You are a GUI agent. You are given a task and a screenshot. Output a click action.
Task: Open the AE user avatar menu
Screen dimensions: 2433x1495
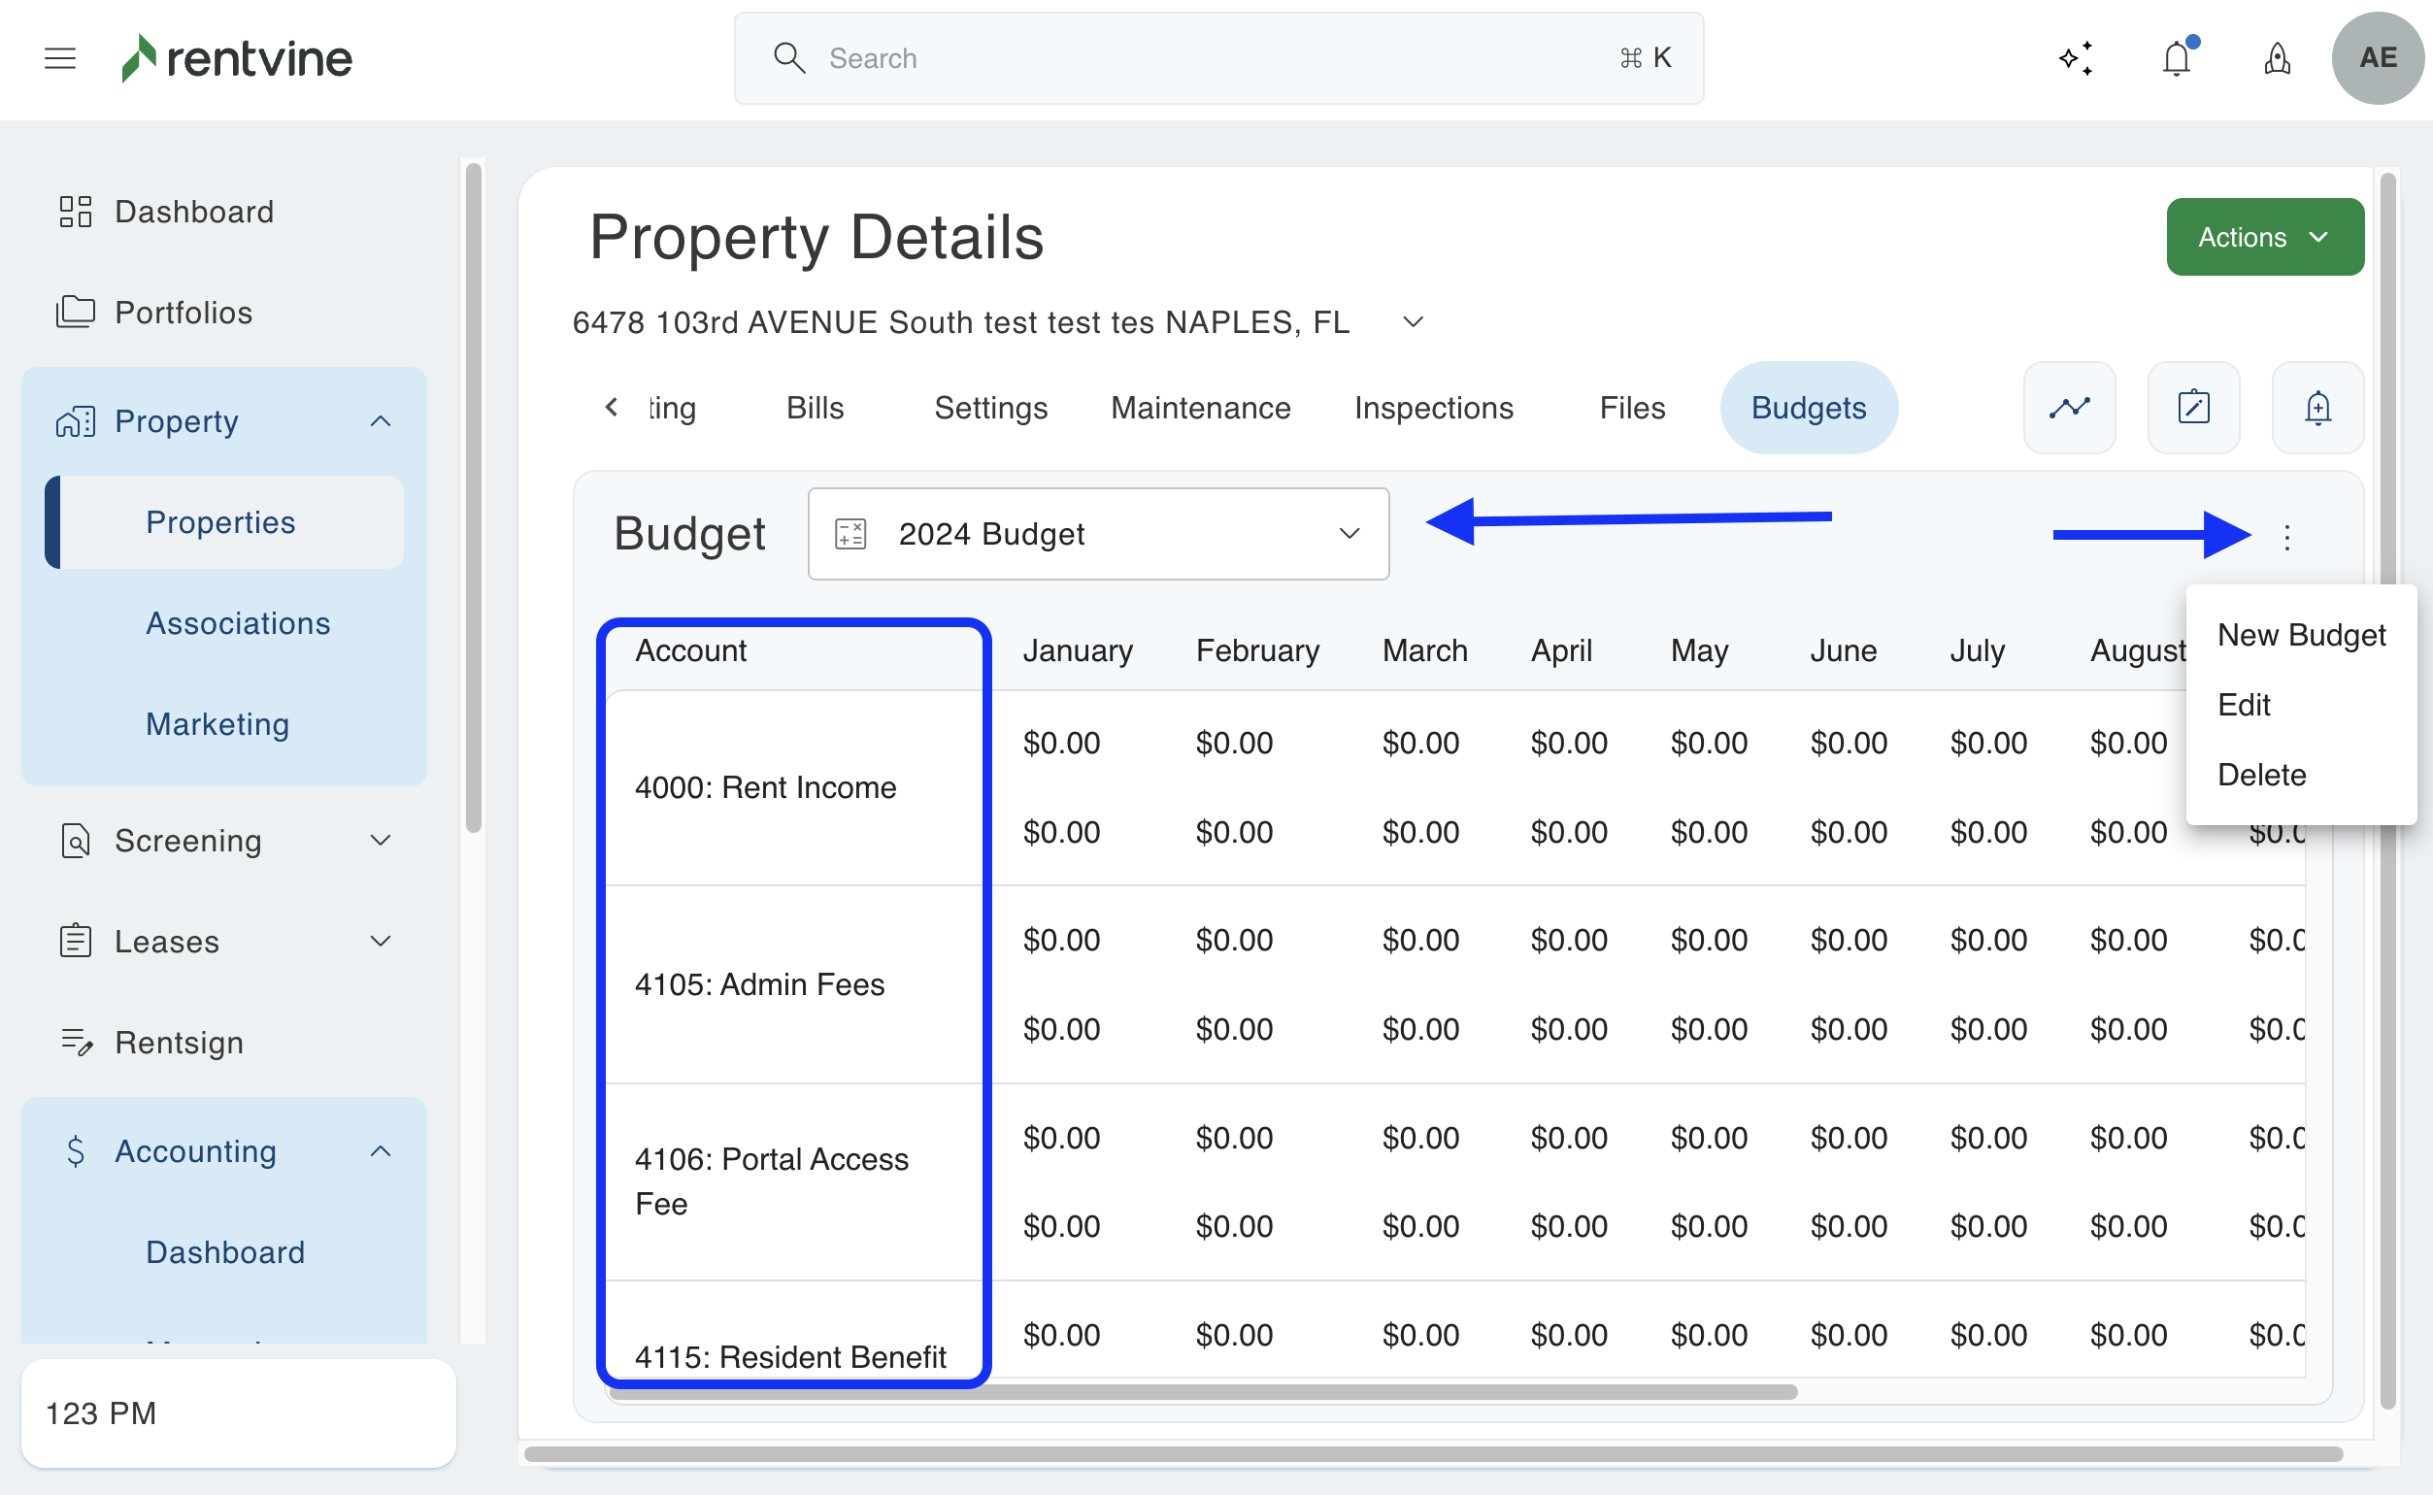(x=2377, y=58)
